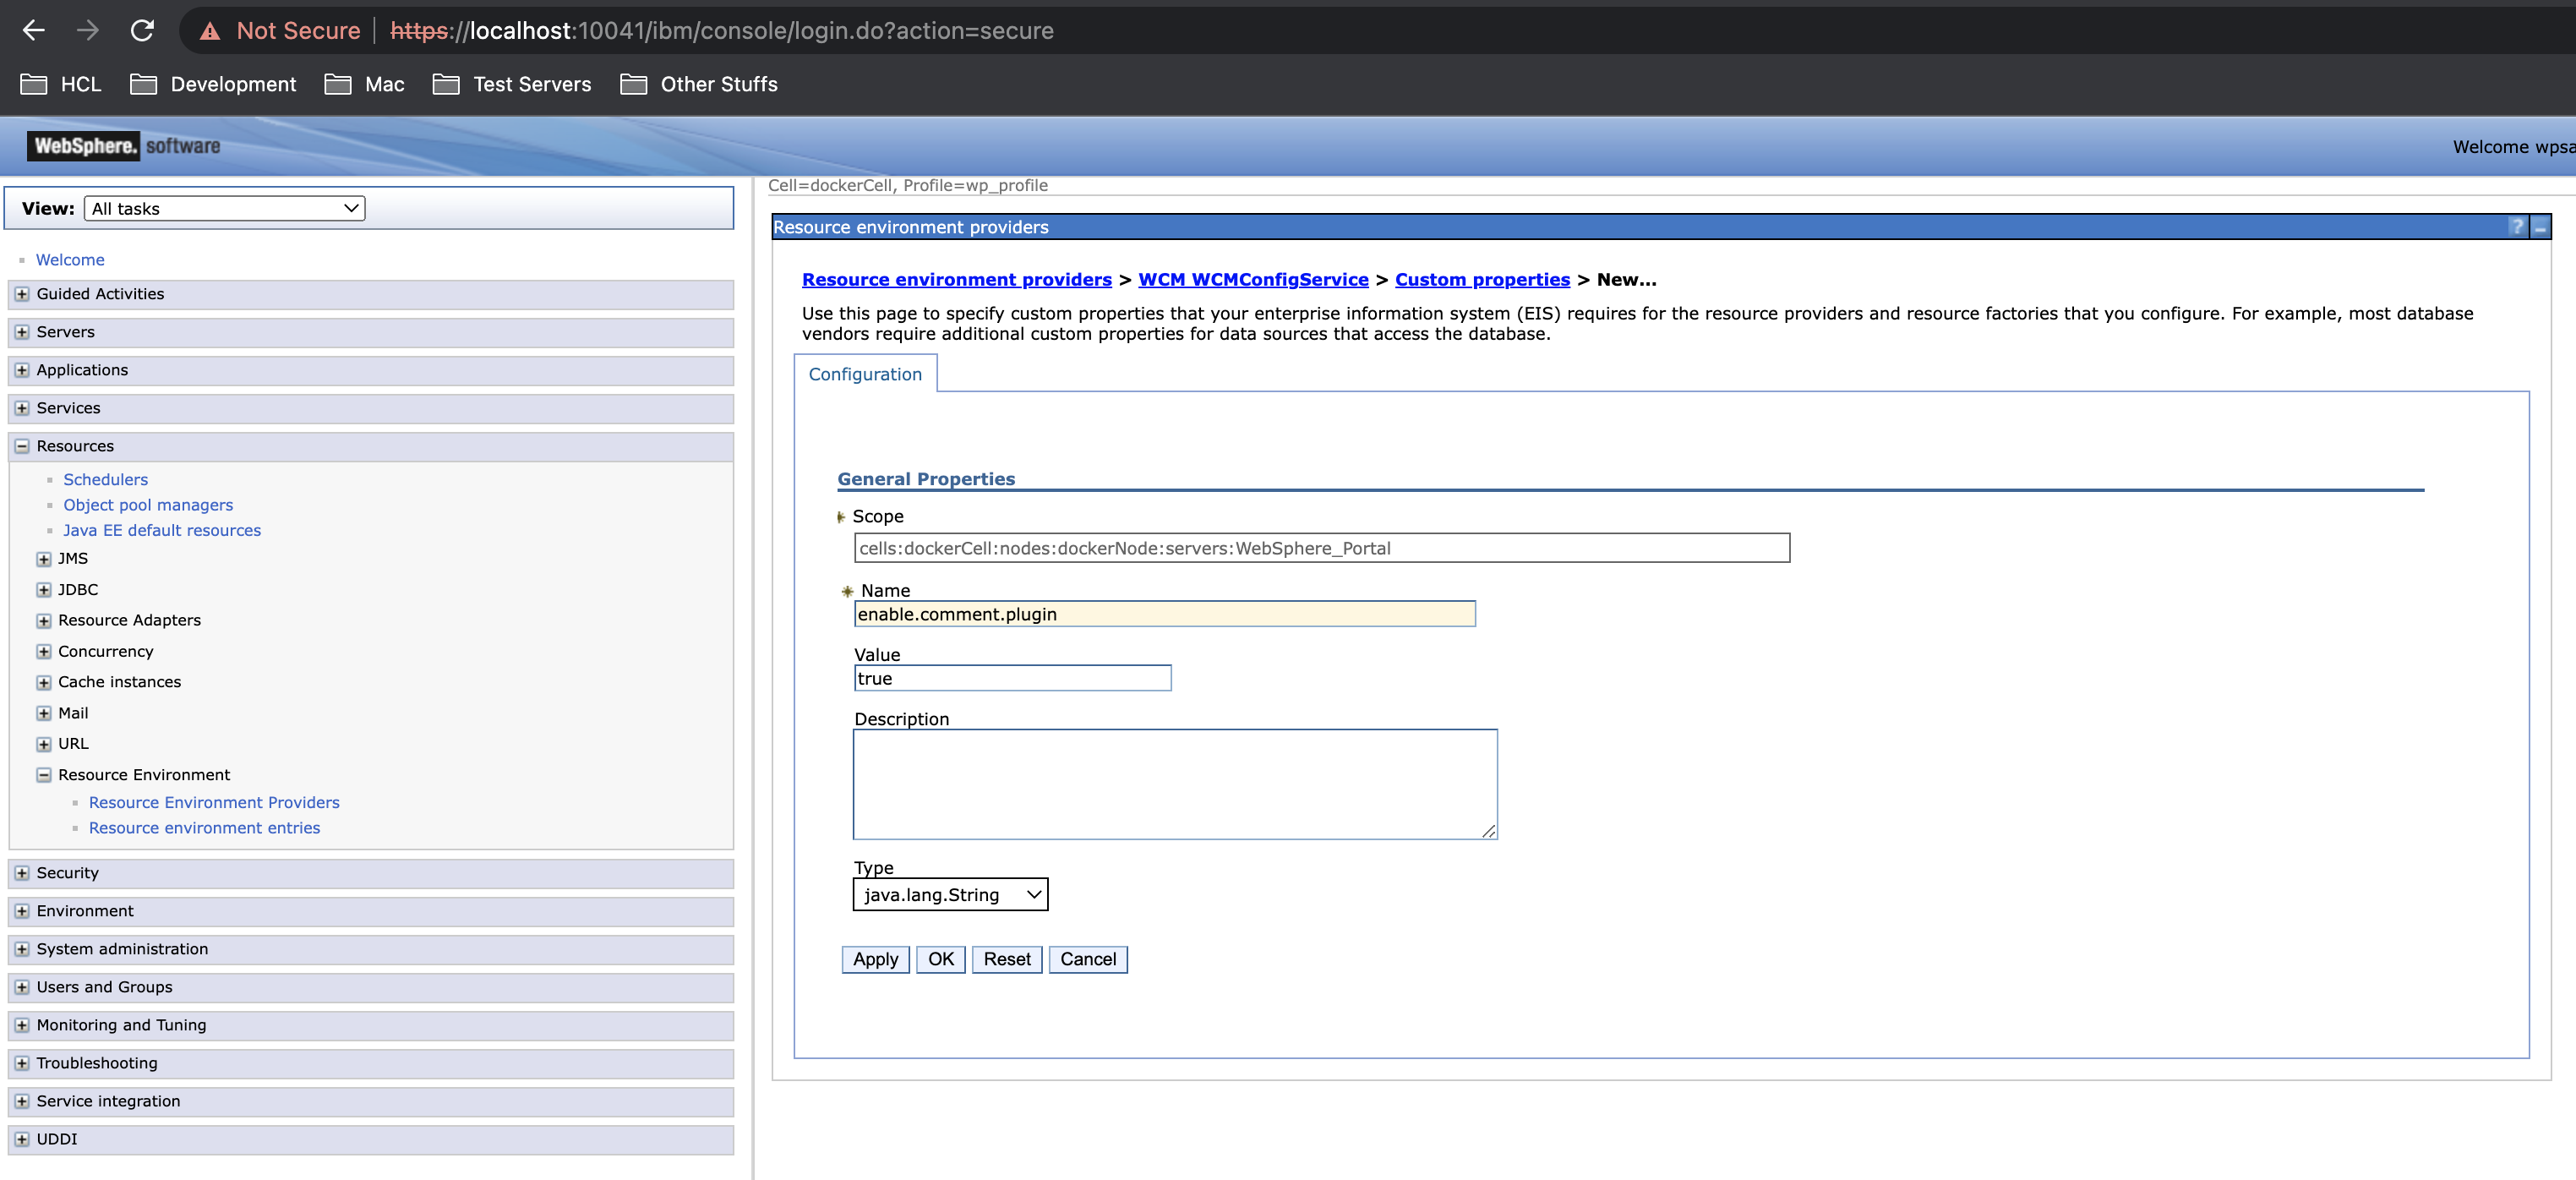
Task: Click the WCM WCMConfigService breadcrumb link
Action: [1252, 278]
